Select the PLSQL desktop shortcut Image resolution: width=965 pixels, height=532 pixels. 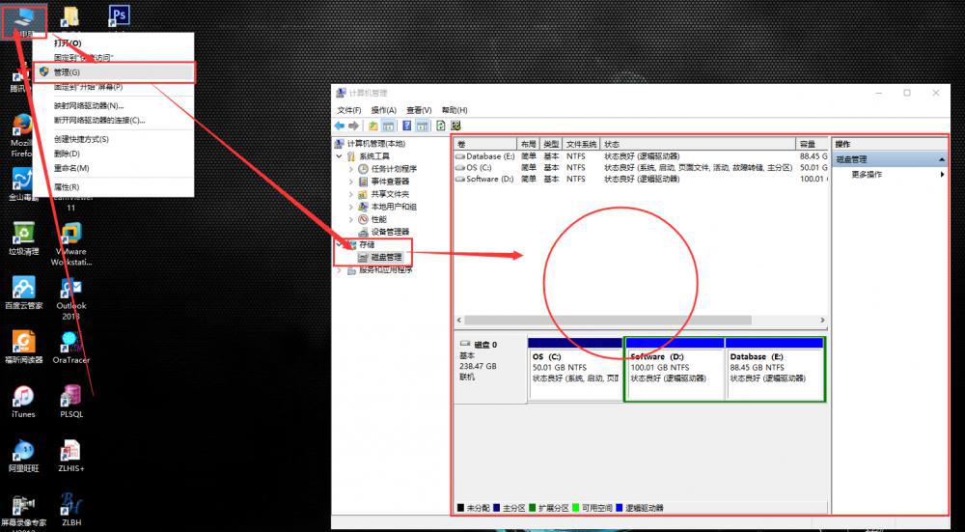tap(71, 402)
